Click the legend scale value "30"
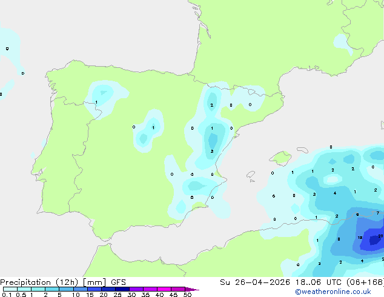Viewport: 384px width, 297px height. (131, 295)
